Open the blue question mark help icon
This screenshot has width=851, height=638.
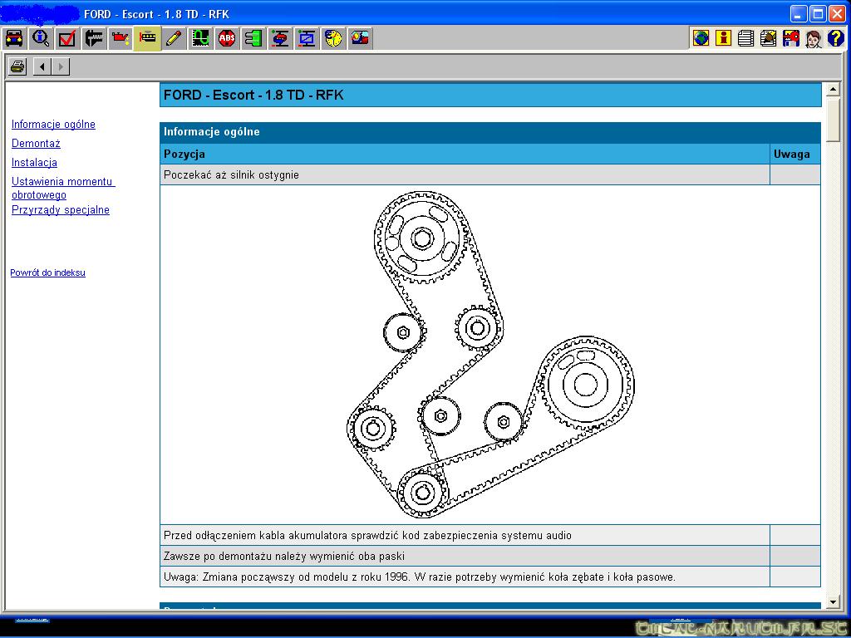[835, 38]
